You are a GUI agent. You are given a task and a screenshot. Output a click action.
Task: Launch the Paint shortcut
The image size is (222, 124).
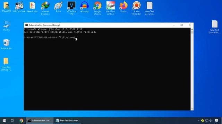(58, 7)
